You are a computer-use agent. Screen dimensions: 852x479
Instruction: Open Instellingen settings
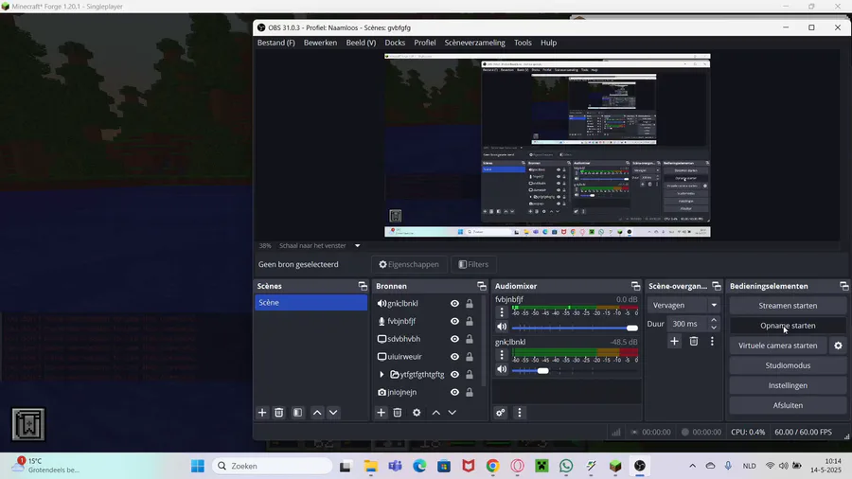pos(788,385)
